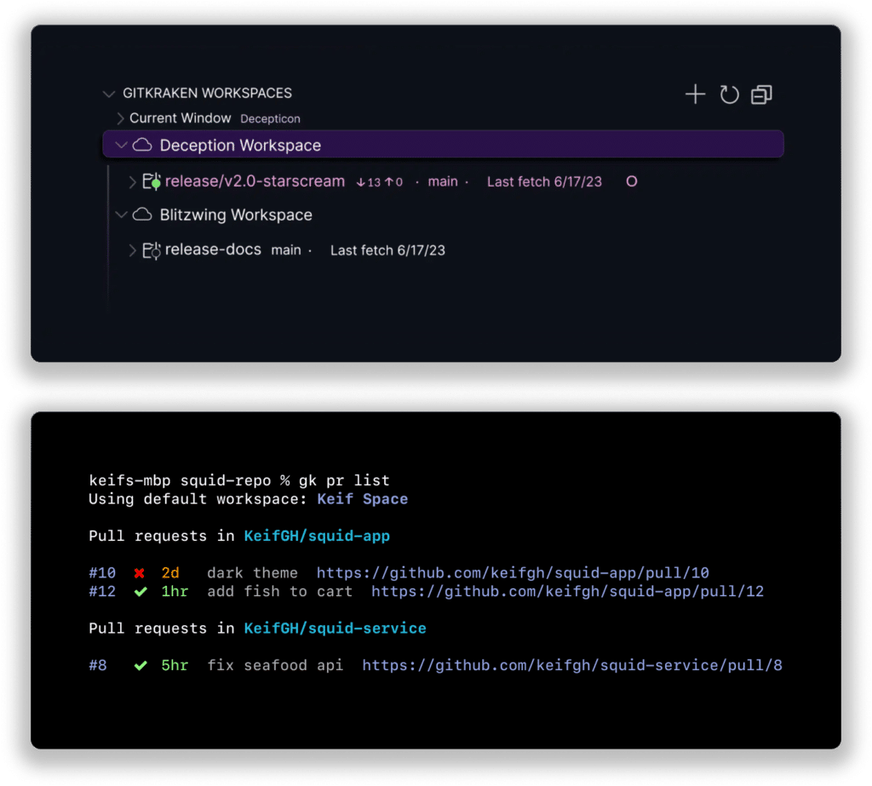Click the 1hr age of PR #12
The height and width of the screenshot is (786, 872).
175,591
